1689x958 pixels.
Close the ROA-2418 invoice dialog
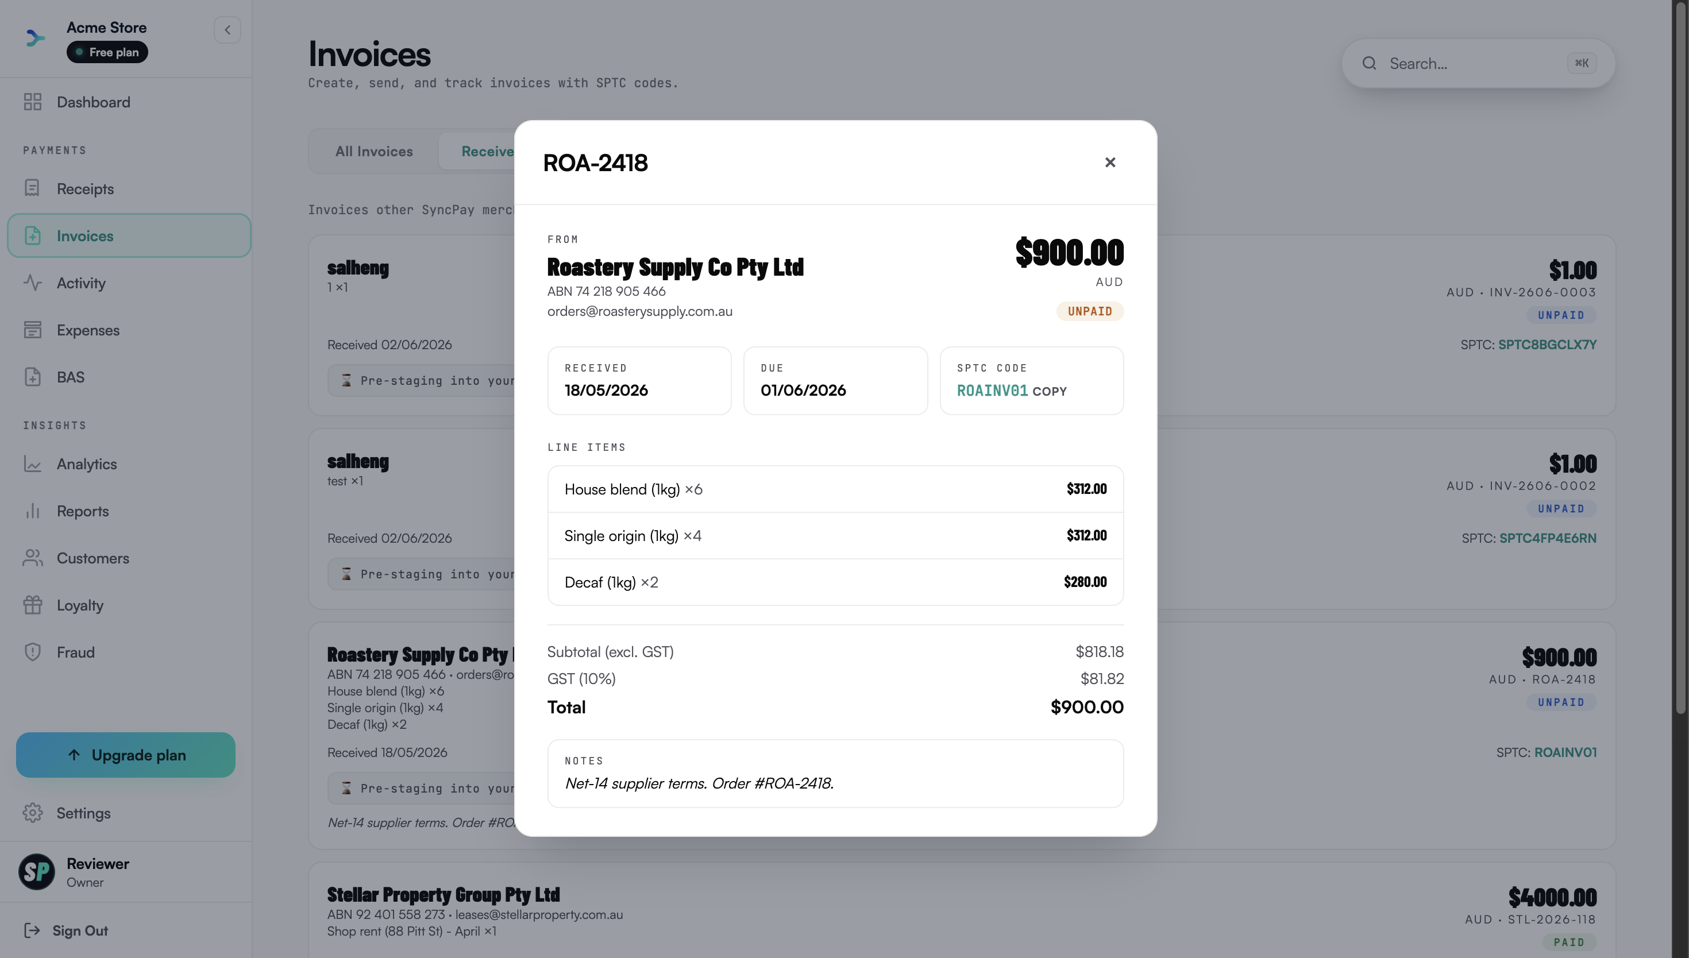click(x=1110, y=163)
